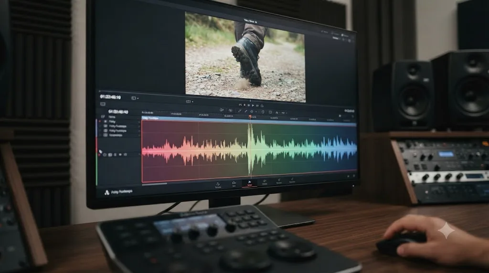Select the Foley track row in the track list

(x=118, y=122)
